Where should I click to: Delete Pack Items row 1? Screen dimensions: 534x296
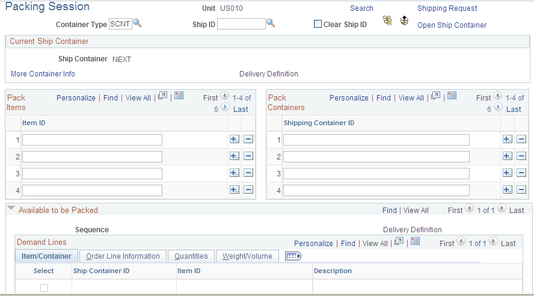pyautogui.click(x=248, y=139)
